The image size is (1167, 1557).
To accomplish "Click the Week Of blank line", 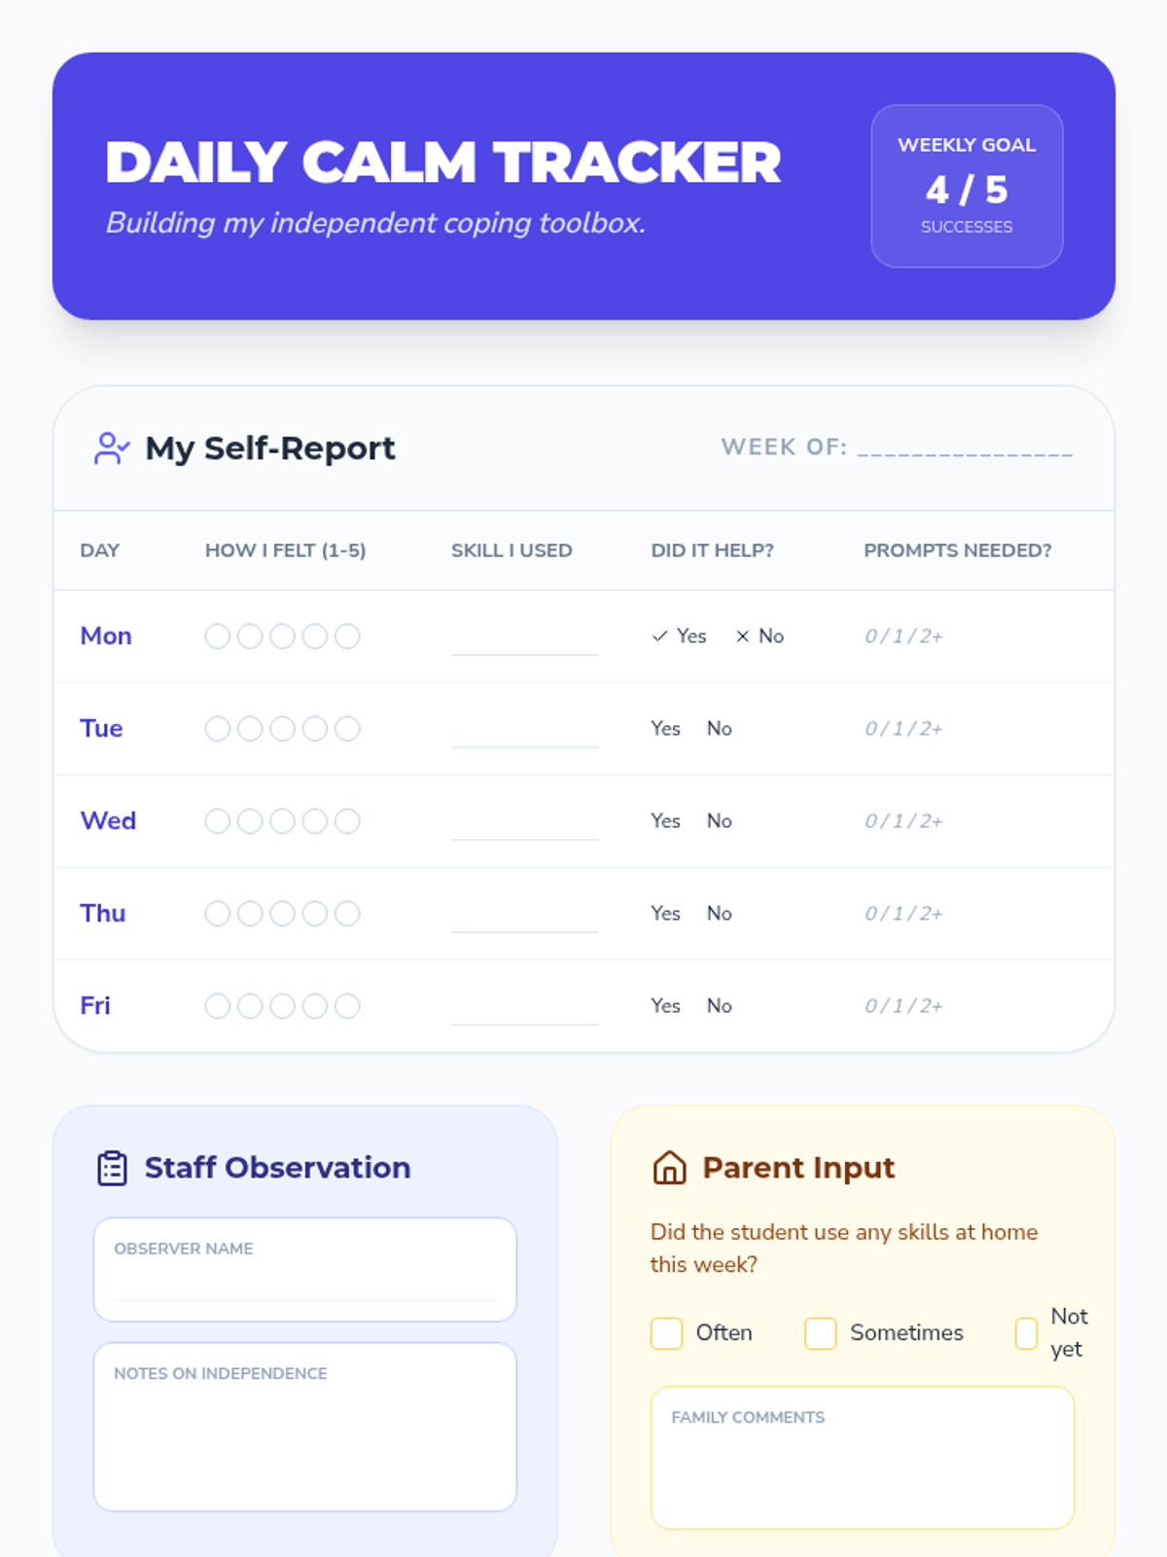I will tap(965, 449).
